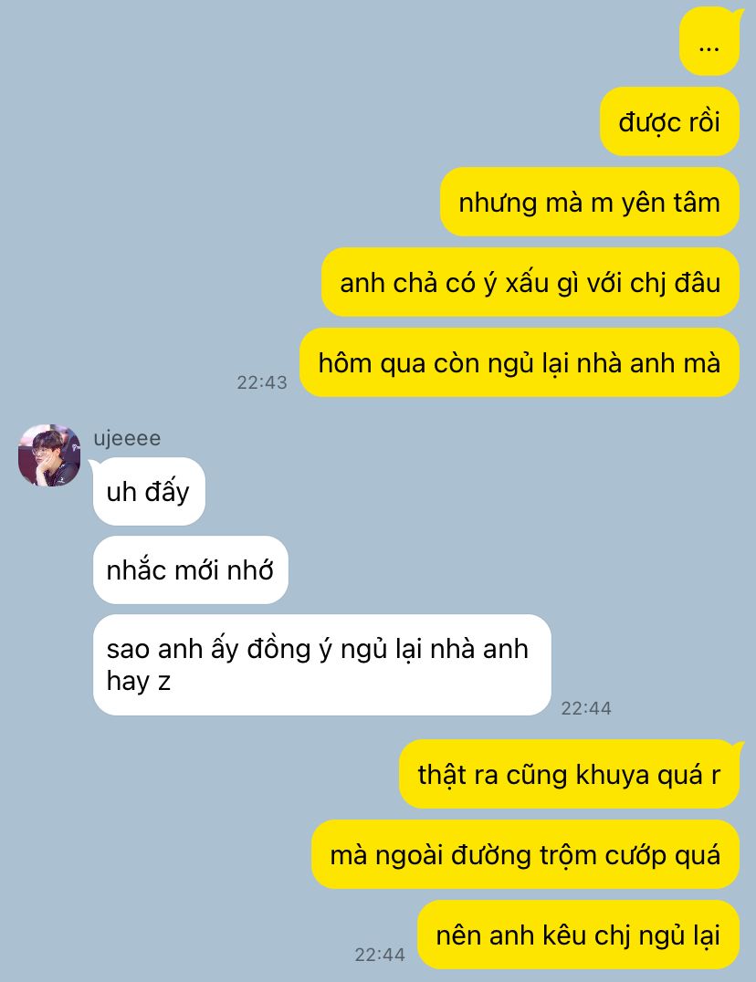Tap the "sao anh ấy đồng ý ngủ lại" message
This screenshot has width=756, height=982.
(x=322, y=664)
